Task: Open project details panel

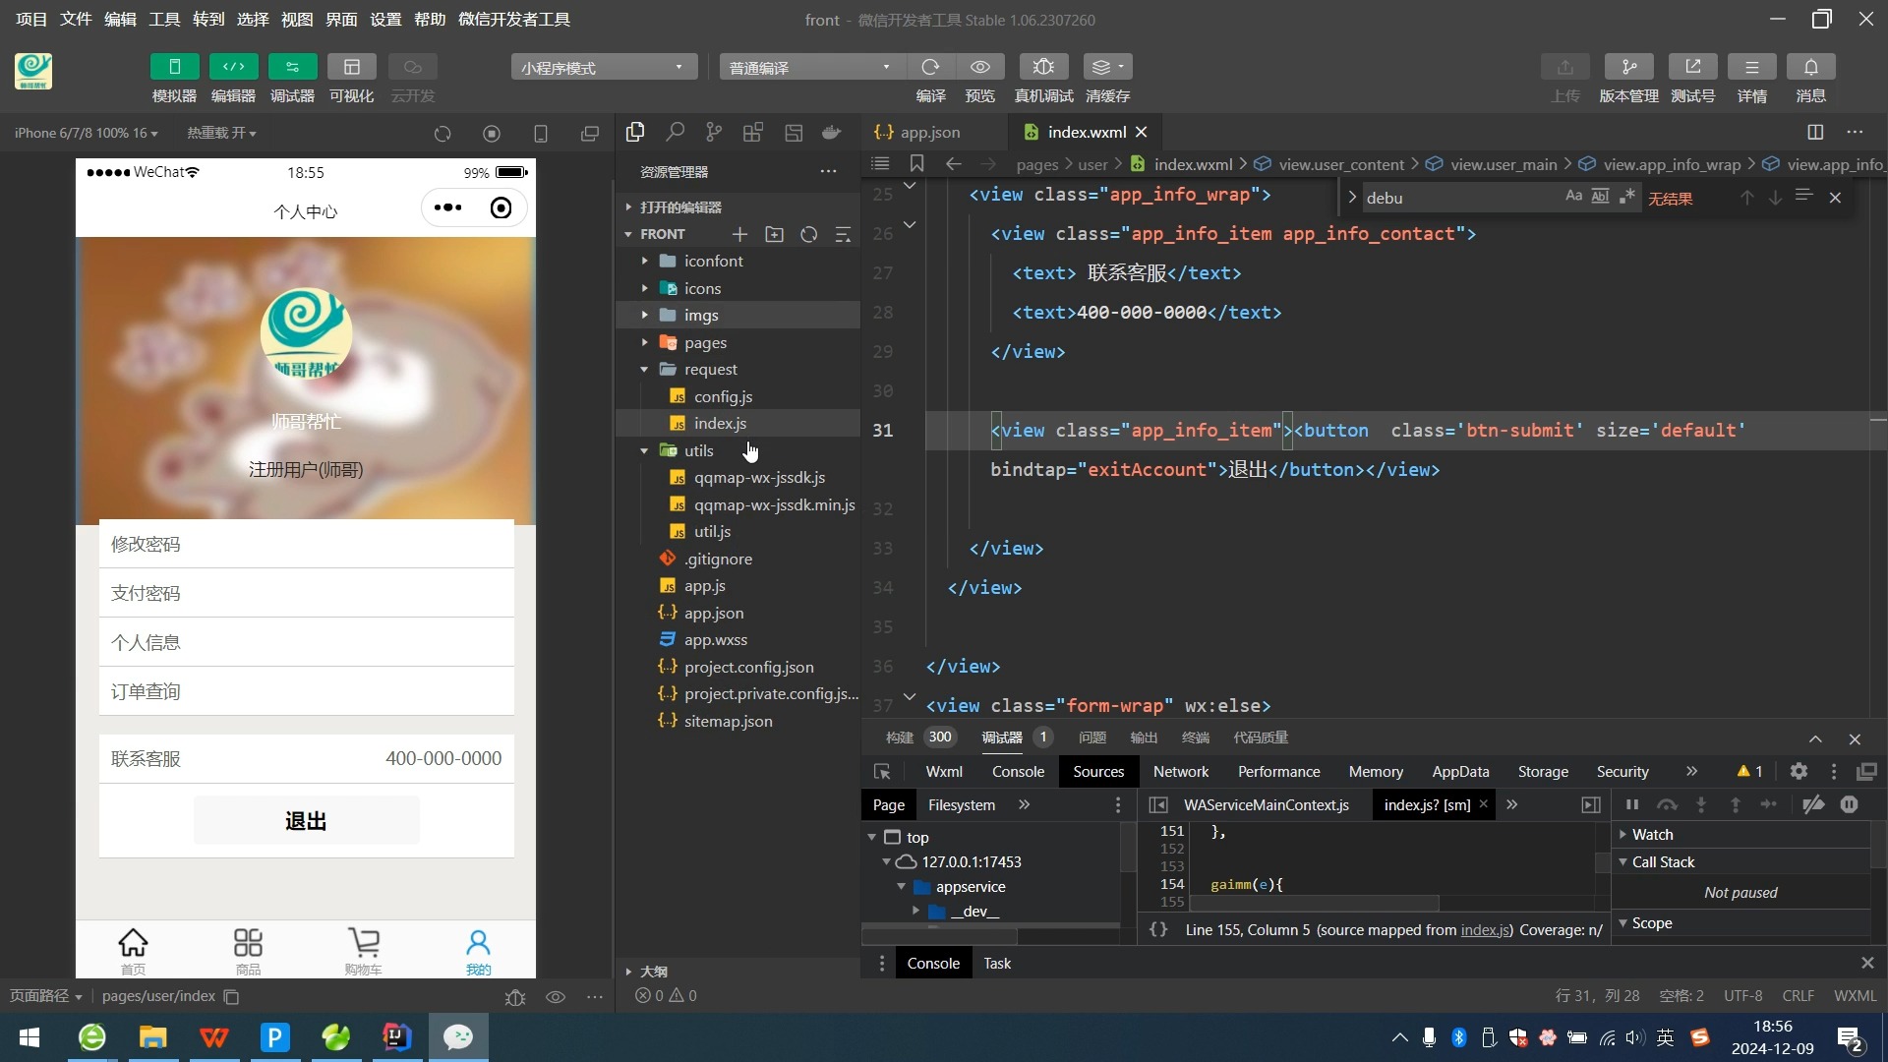Action: coord(1751,67)
